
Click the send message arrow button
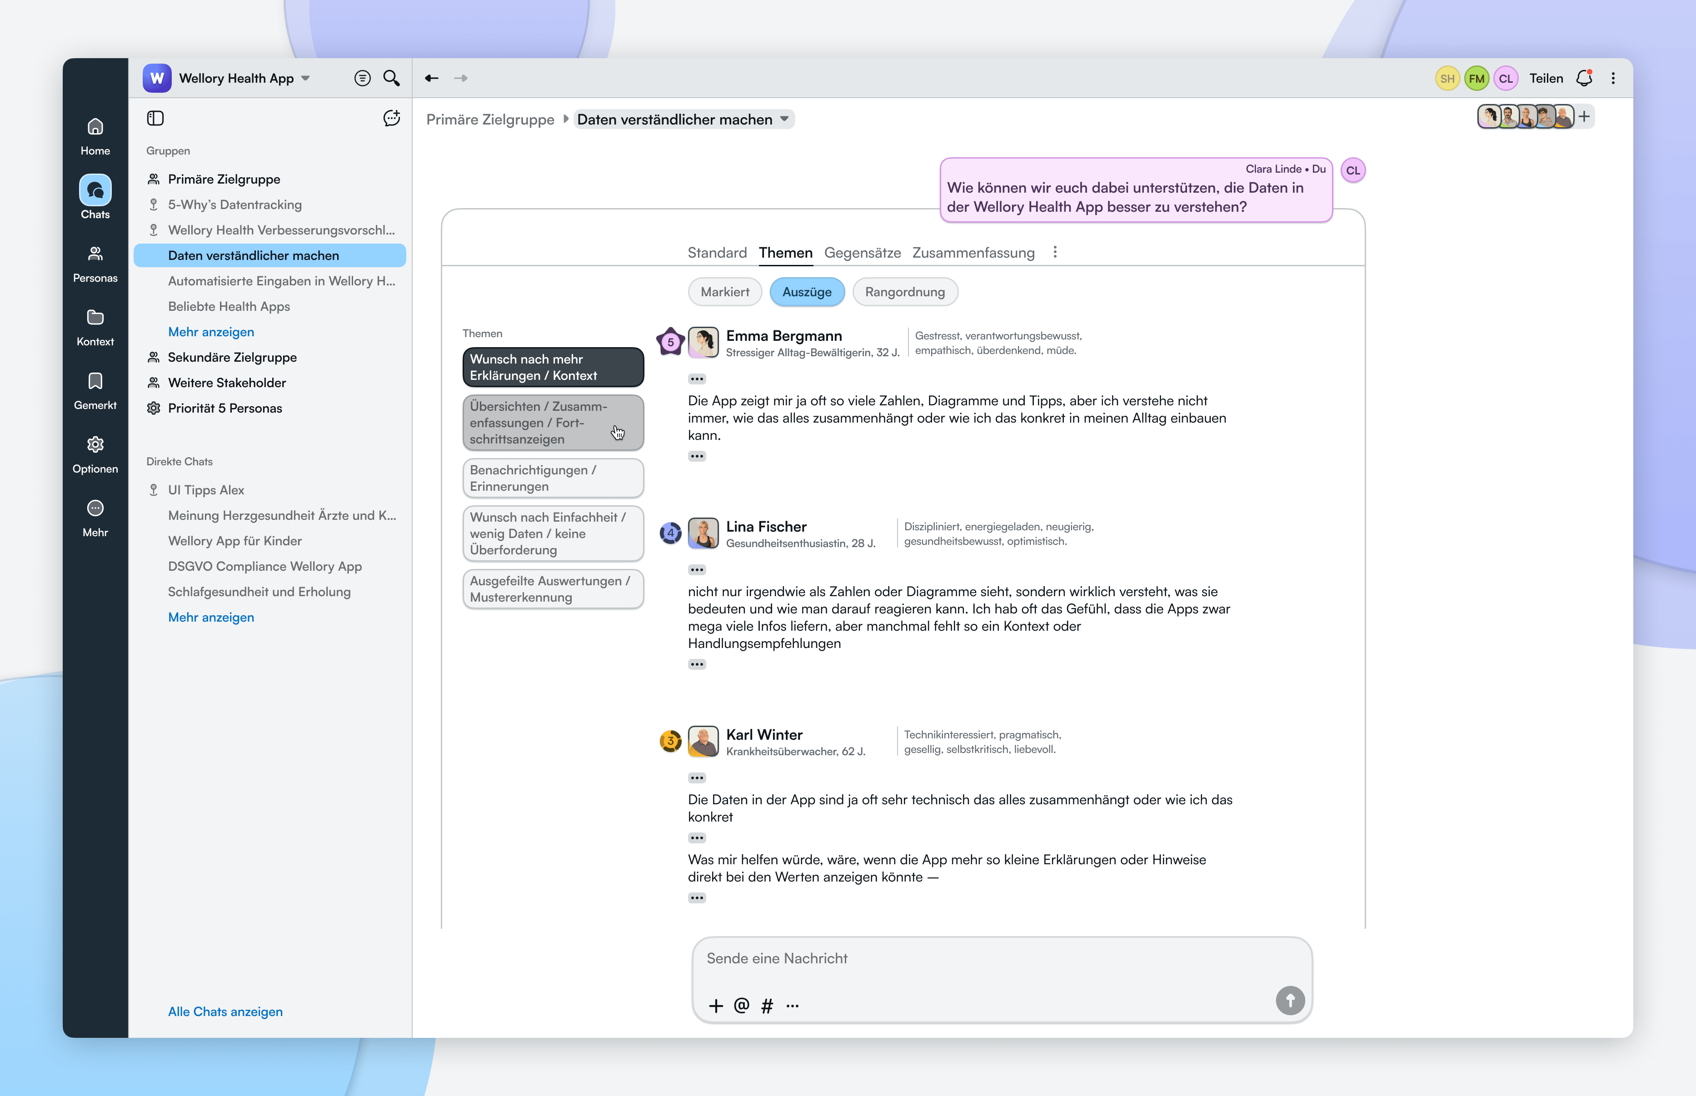tap(1289, 1000)
